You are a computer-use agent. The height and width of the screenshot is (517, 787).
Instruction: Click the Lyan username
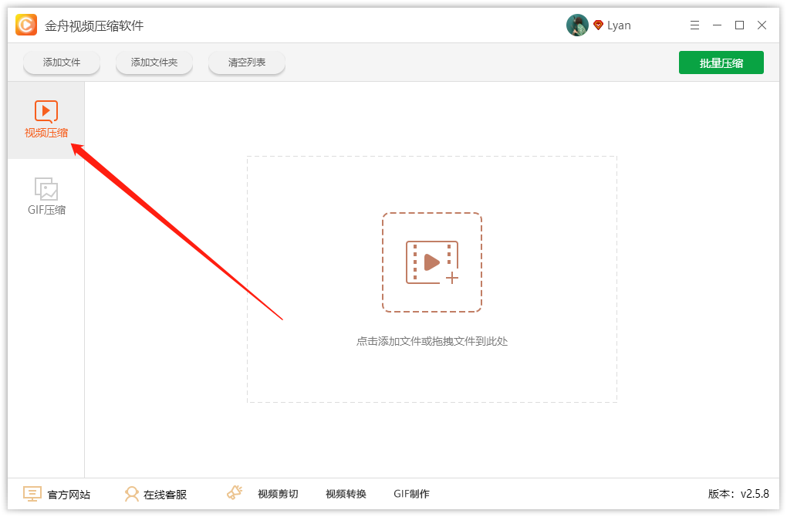(x=619, y=25)
